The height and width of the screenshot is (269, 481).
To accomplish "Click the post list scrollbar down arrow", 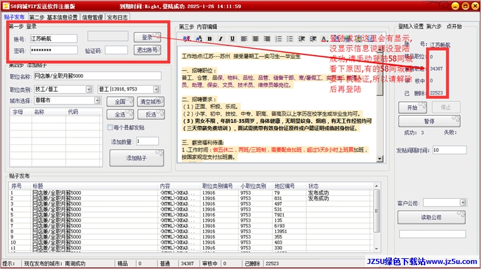I will [377, 249].
